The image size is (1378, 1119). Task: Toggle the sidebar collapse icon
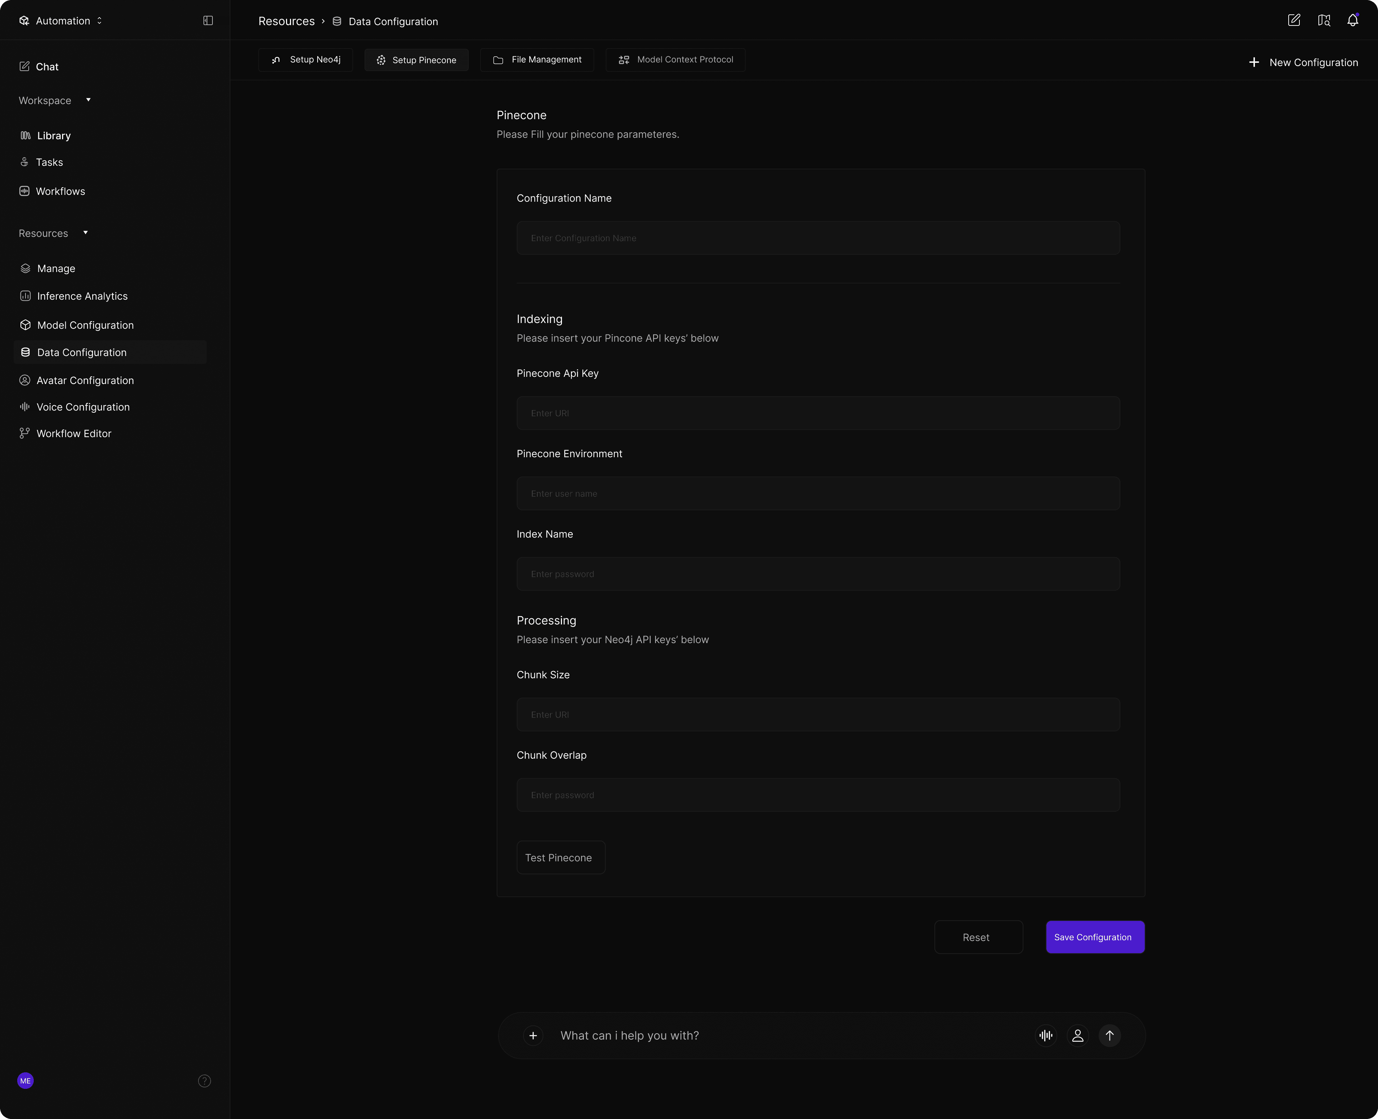[x=207, y=20]
